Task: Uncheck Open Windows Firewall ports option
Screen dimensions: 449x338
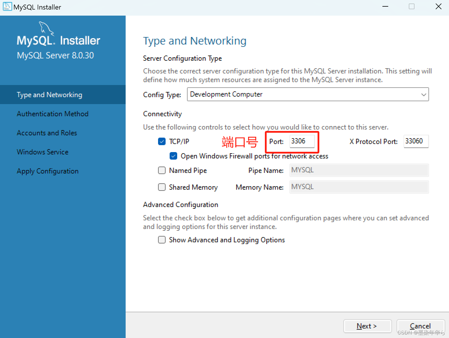Action: (173, 156)
